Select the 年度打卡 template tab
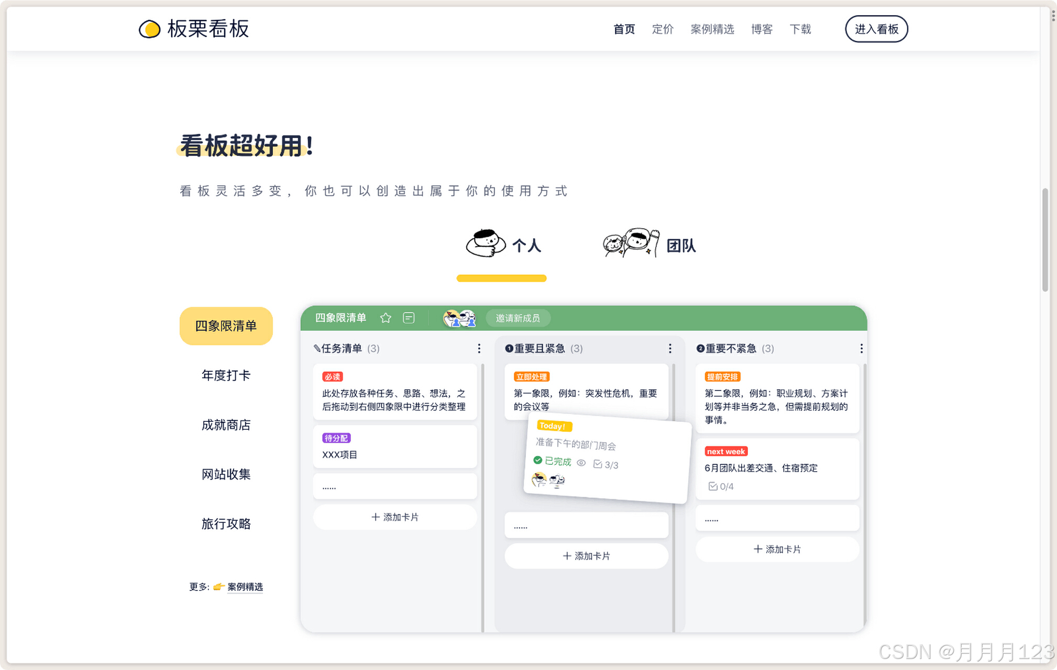The height and width of the screenshot is (670, 1057). click(226, 375)
